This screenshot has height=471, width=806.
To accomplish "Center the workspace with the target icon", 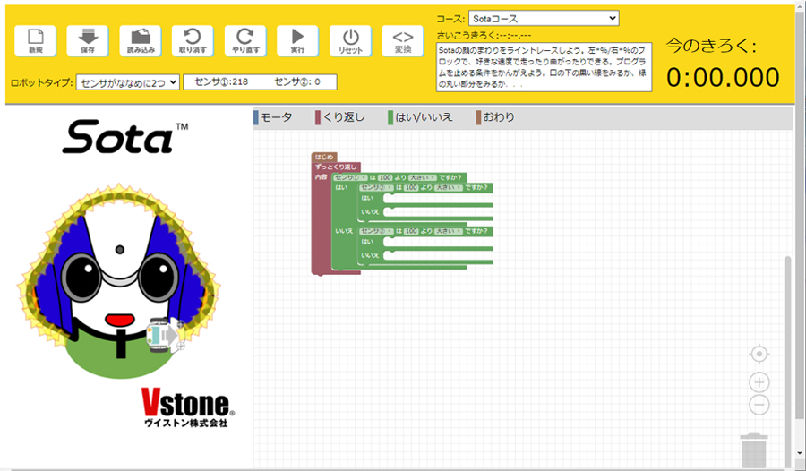I will [x=759, y=355].
